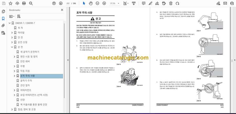Click the bookmarks panel vertical scrollbar
236x114 pixels.
64,60
